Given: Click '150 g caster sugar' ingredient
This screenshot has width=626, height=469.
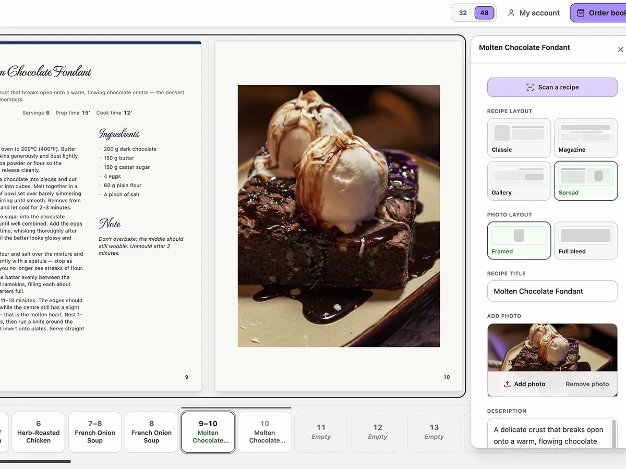Looking at the screenshot, I should (x=127, y=167).
